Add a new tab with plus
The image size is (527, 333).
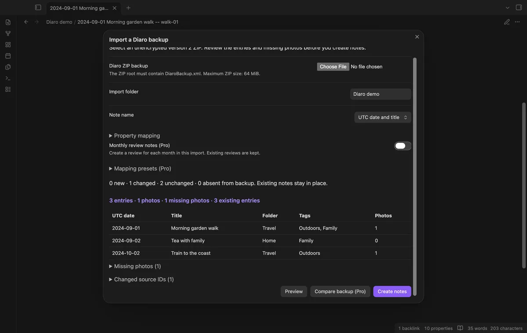click(128, 8)
